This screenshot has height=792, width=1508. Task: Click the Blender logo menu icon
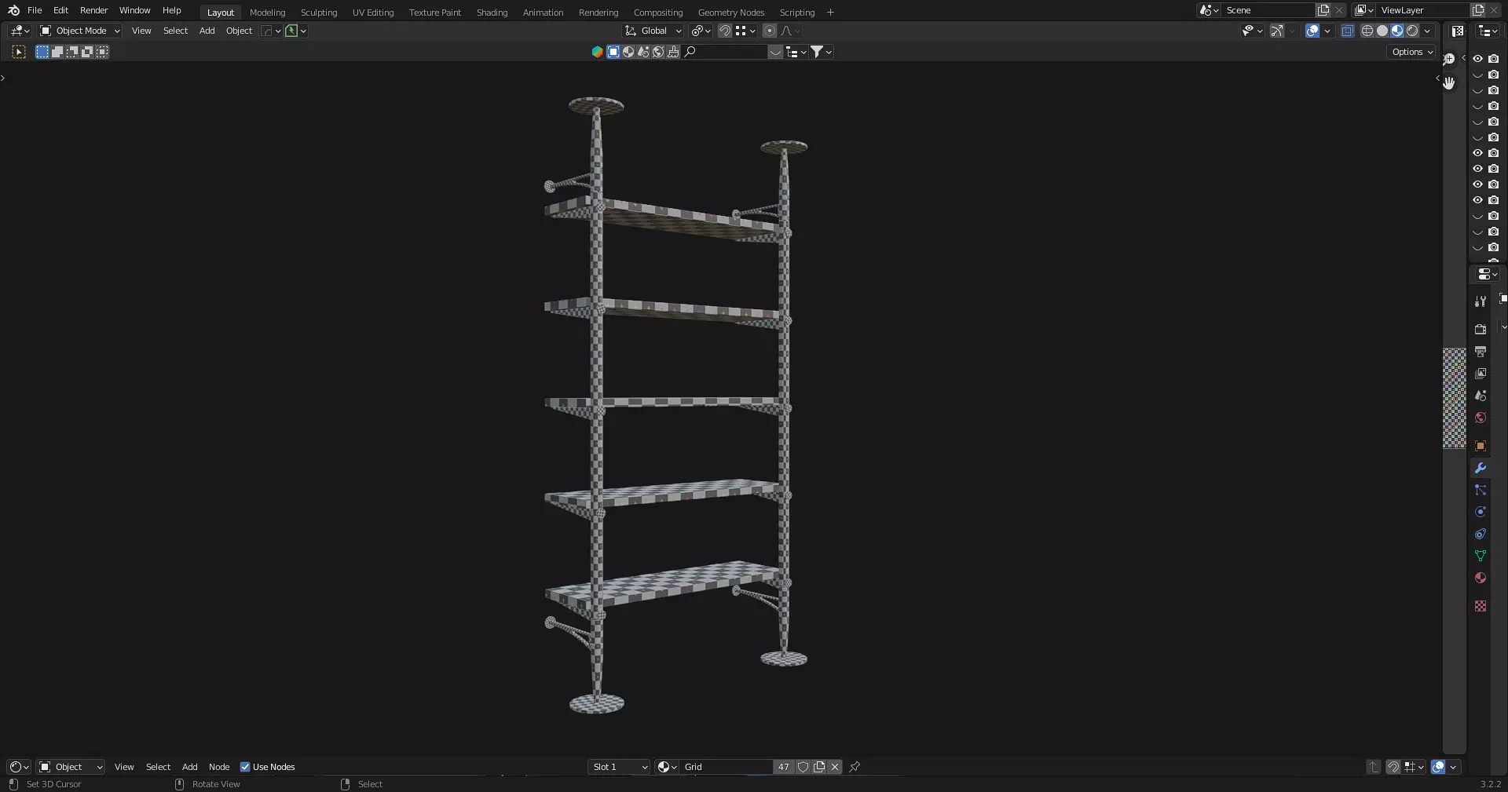[x=13, y=10]
